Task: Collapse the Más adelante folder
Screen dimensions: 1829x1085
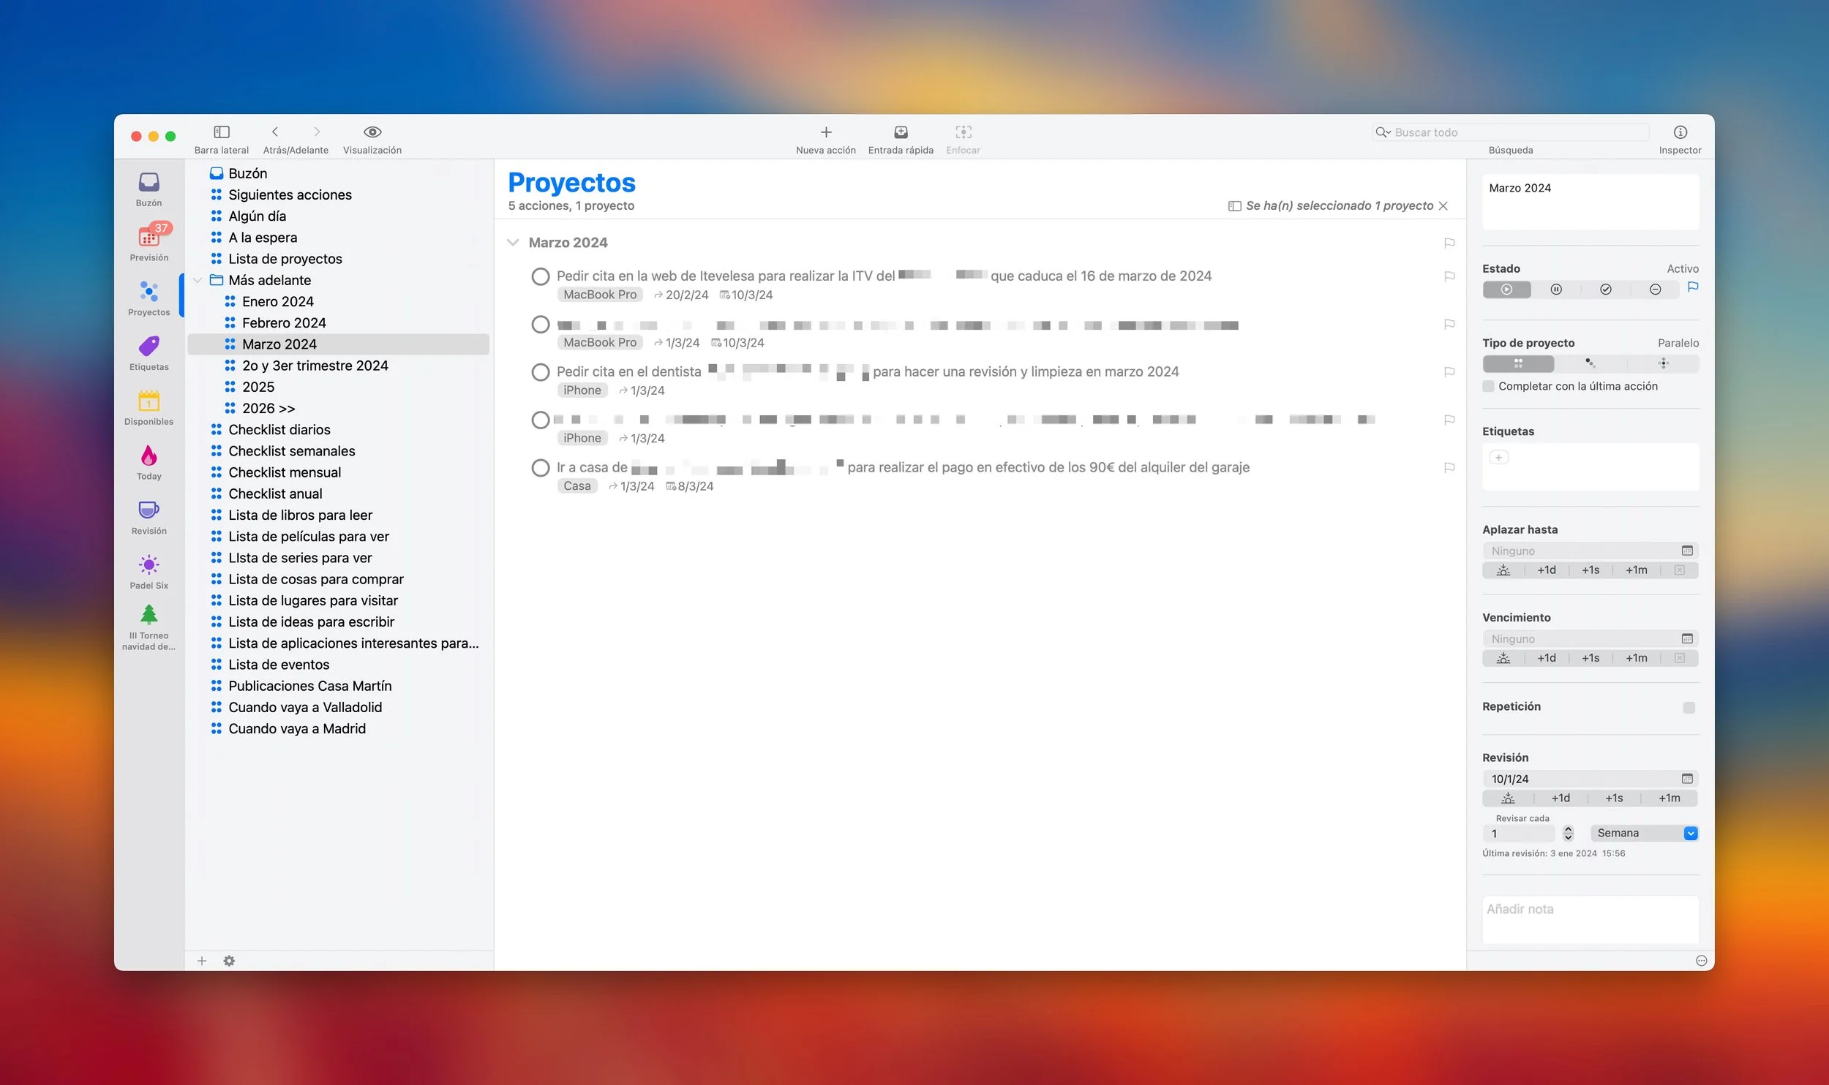Action: 198,280
